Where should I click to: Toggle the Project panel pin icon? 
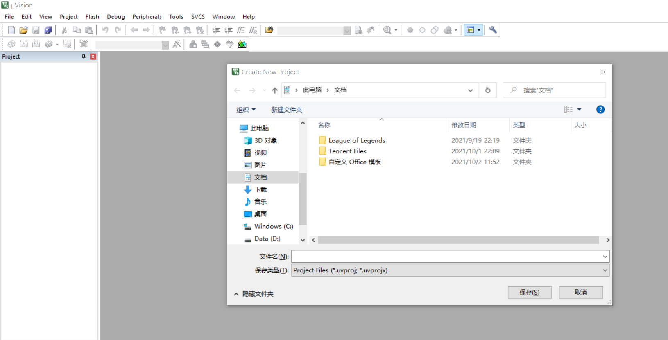(84, 56)
